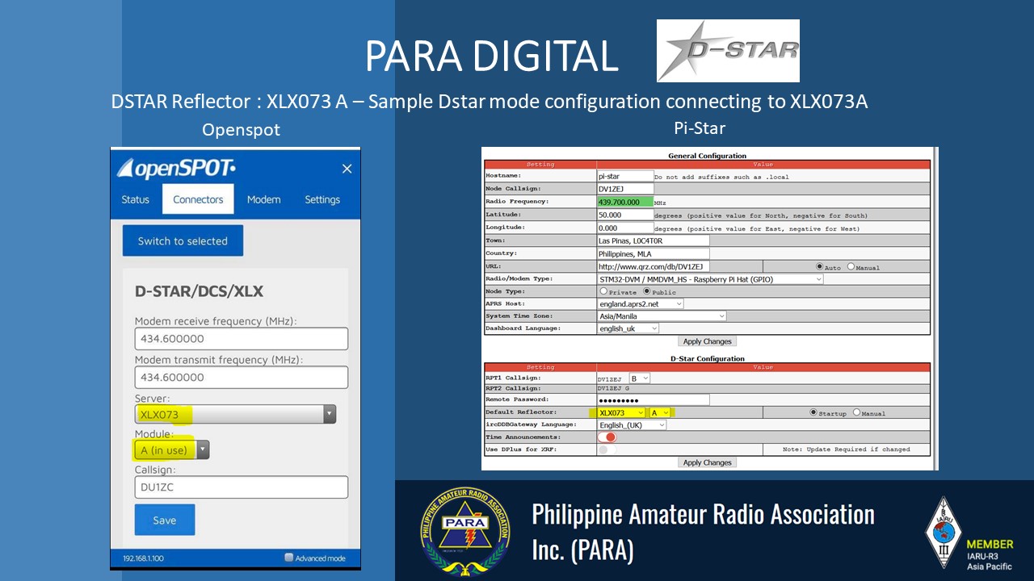Screen dimensions: 1034x581
Task: Click the D-STAR/DCS/XLX heading
Action: tap(199, 290)
